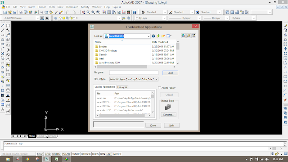This screenshot has height=162, width=288.
Task: Open the Look in drive dropdown
Action: [x=148, y=36]
